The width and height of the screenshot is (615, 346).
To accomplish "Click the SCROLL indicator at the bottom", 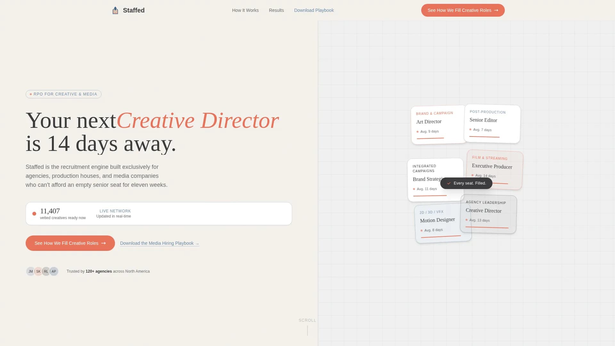I will coord(307,320).
